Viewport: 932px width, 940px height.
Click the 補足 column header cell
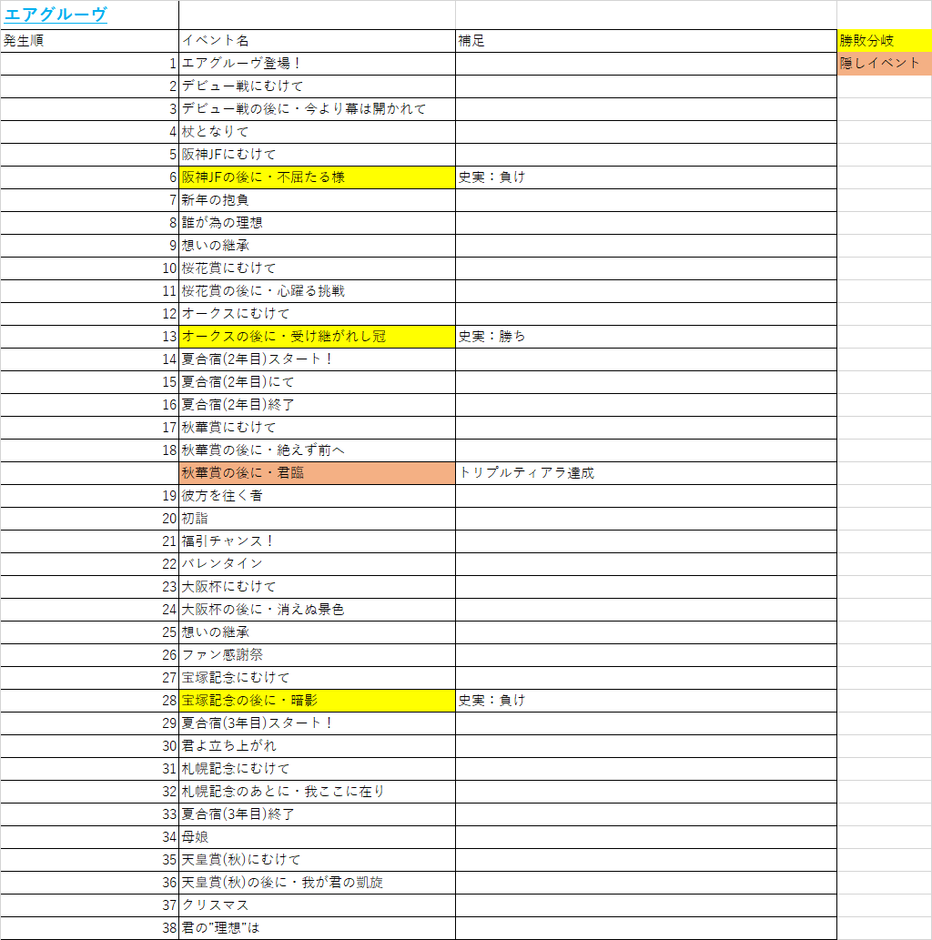click(x=645, y=41)
